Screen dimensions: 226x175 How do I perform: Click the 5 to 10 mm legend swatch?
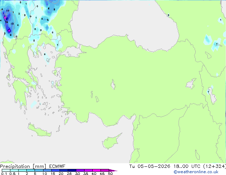[x=39, y=170]
